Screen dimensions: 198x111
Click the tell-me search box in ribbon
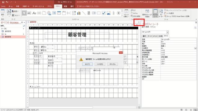(x=88, y=6)
